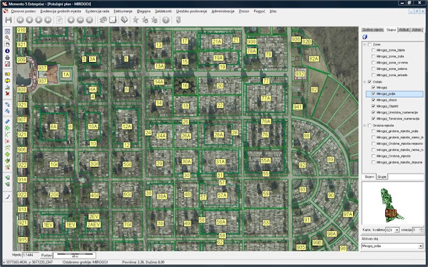Uncheck the Mirogoj layer checkbox
This screenshot has height=267, width=428.
373,87
